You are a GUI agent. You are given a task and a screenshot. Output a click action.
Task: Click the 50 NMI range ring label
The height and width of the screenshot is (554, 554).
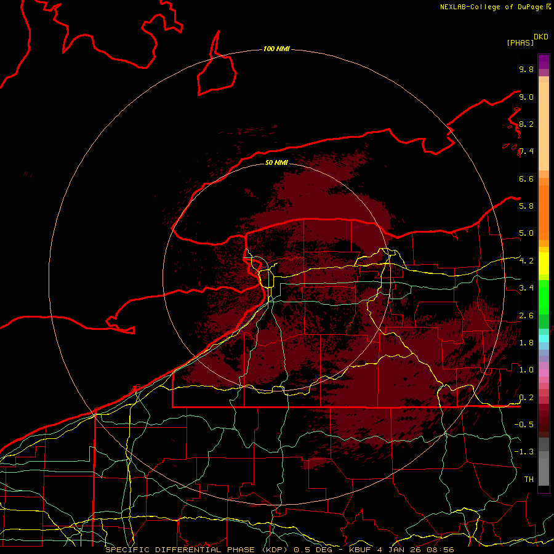tap(276, 163)
